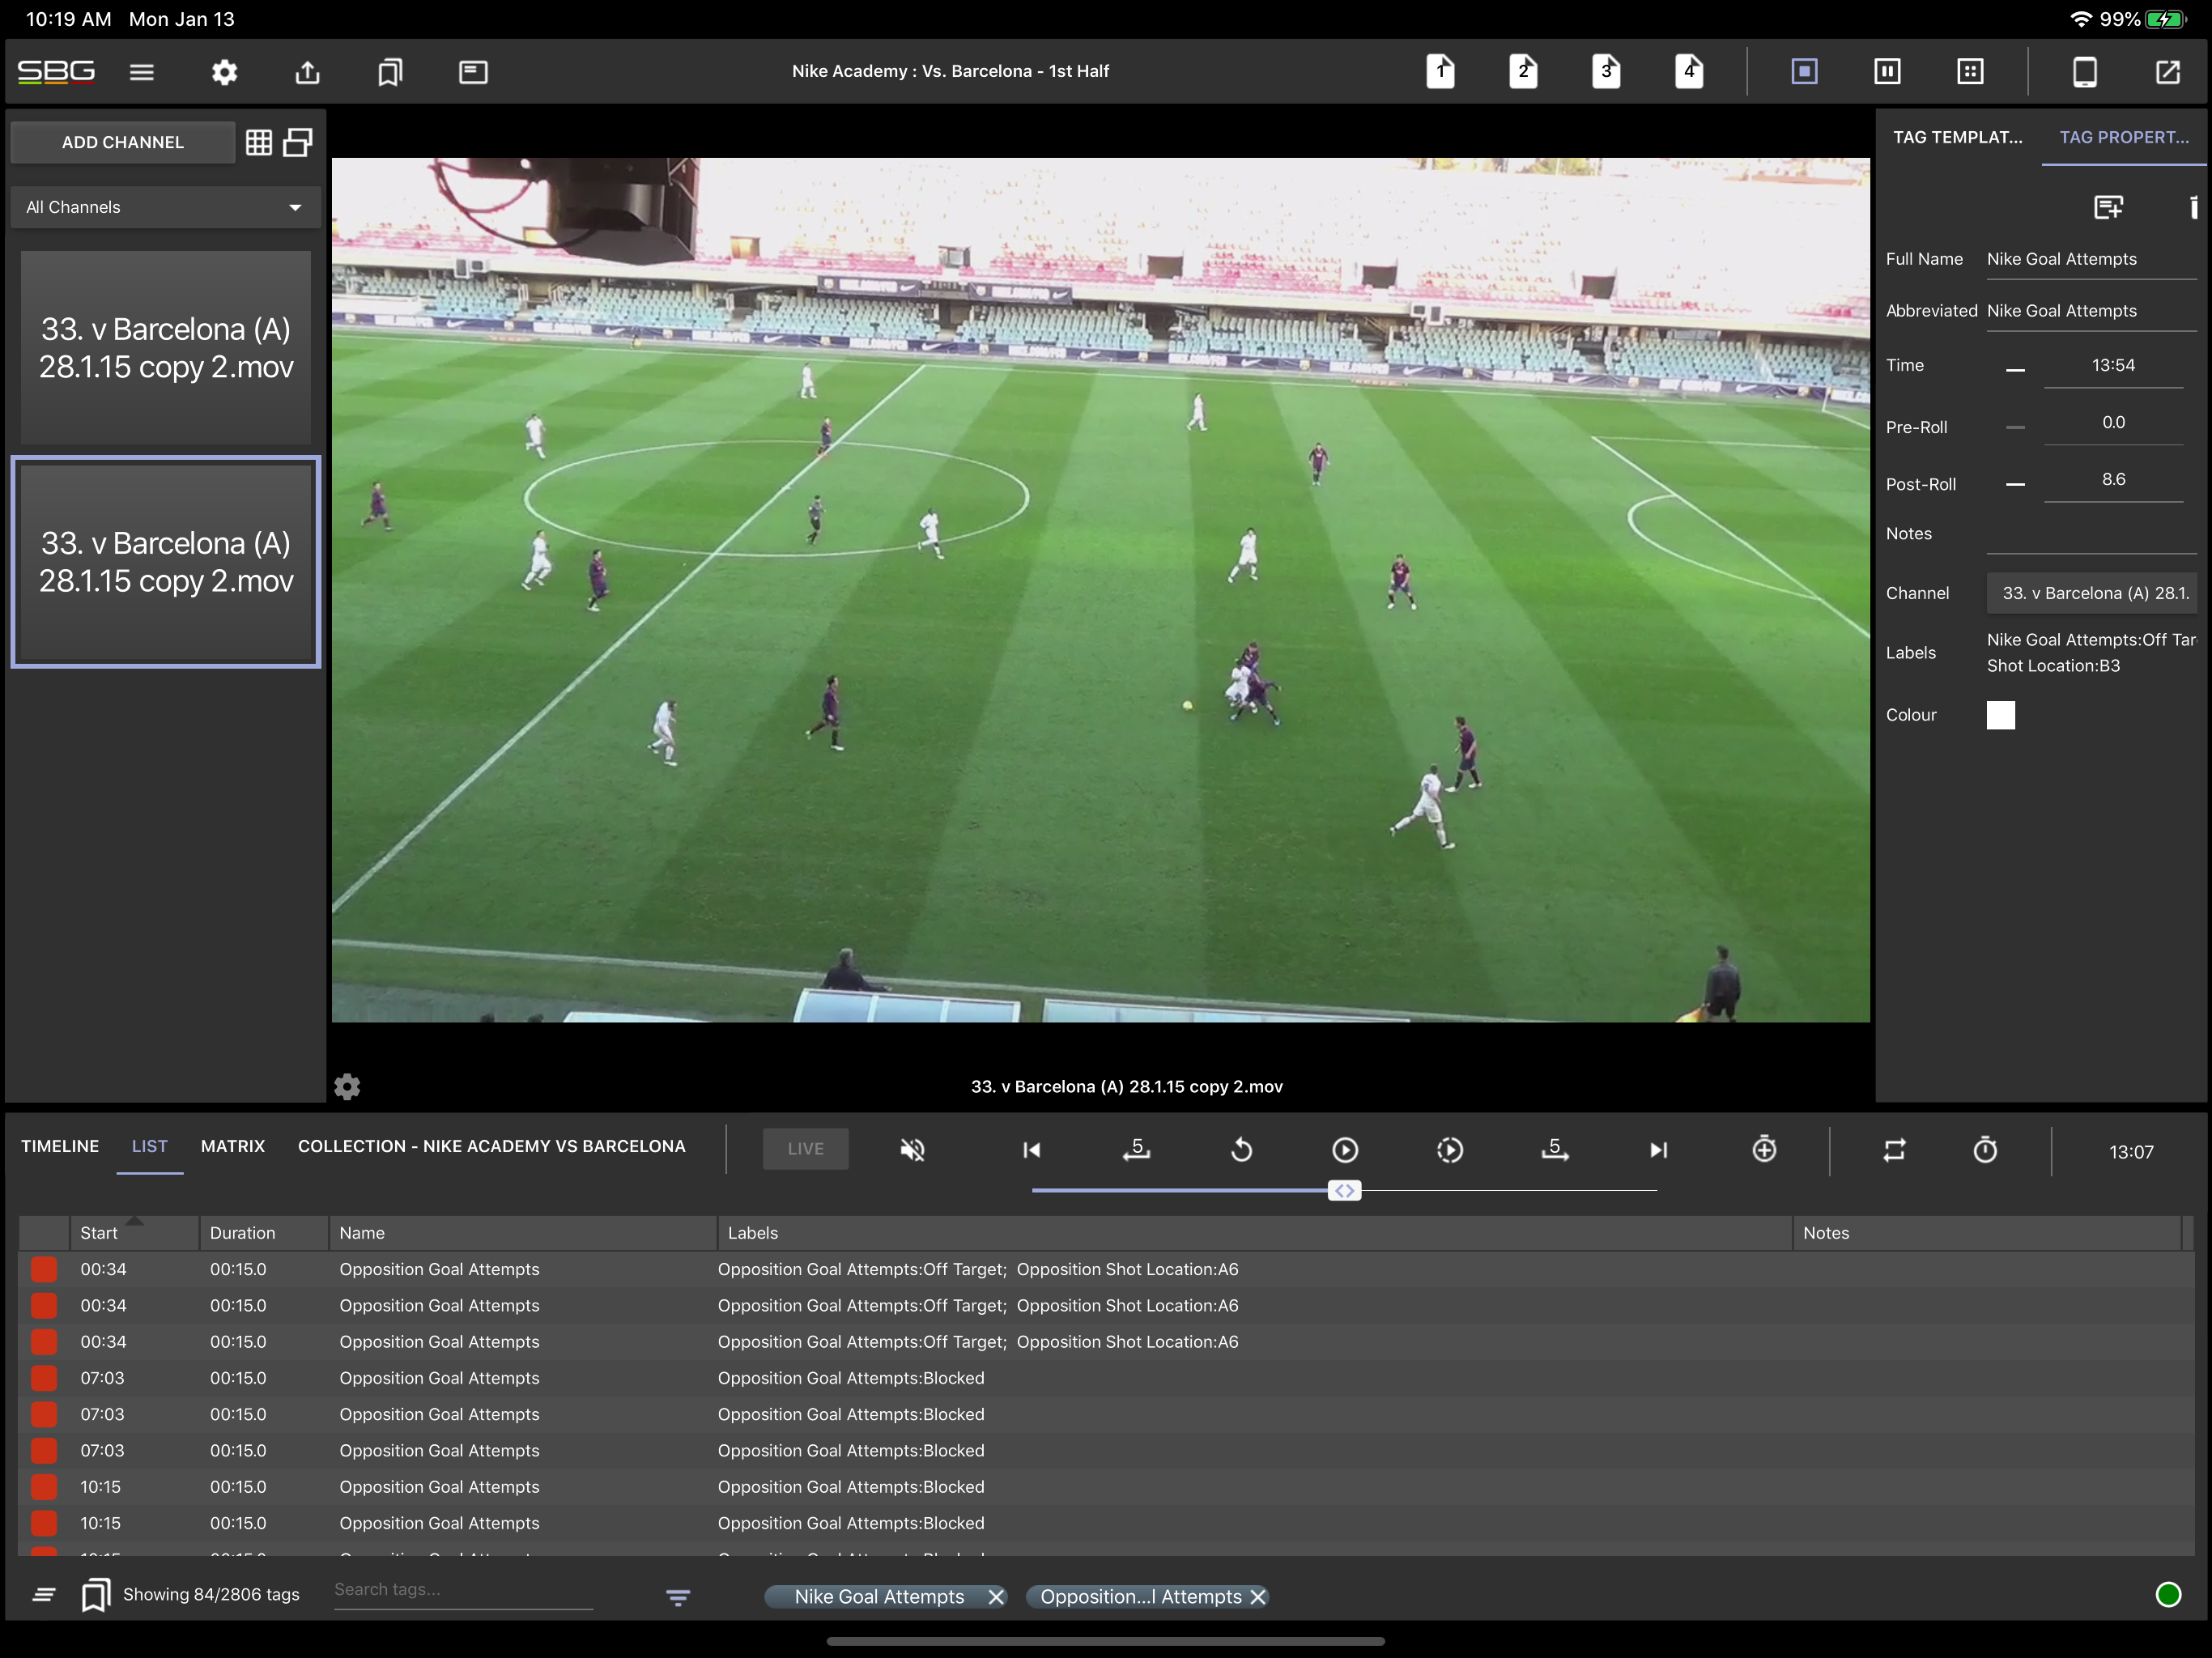
Task: Click the playback scrubber handle
Action: coord(1344,1190)
